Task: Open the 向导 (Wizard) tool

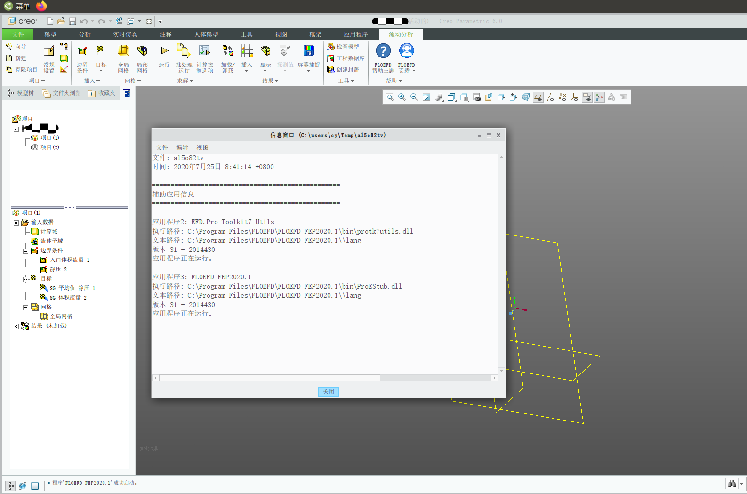Action: 16,47
